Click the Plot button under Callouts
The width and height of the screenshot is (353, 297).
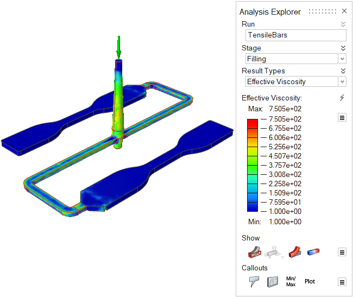click(x=310, y=281)
